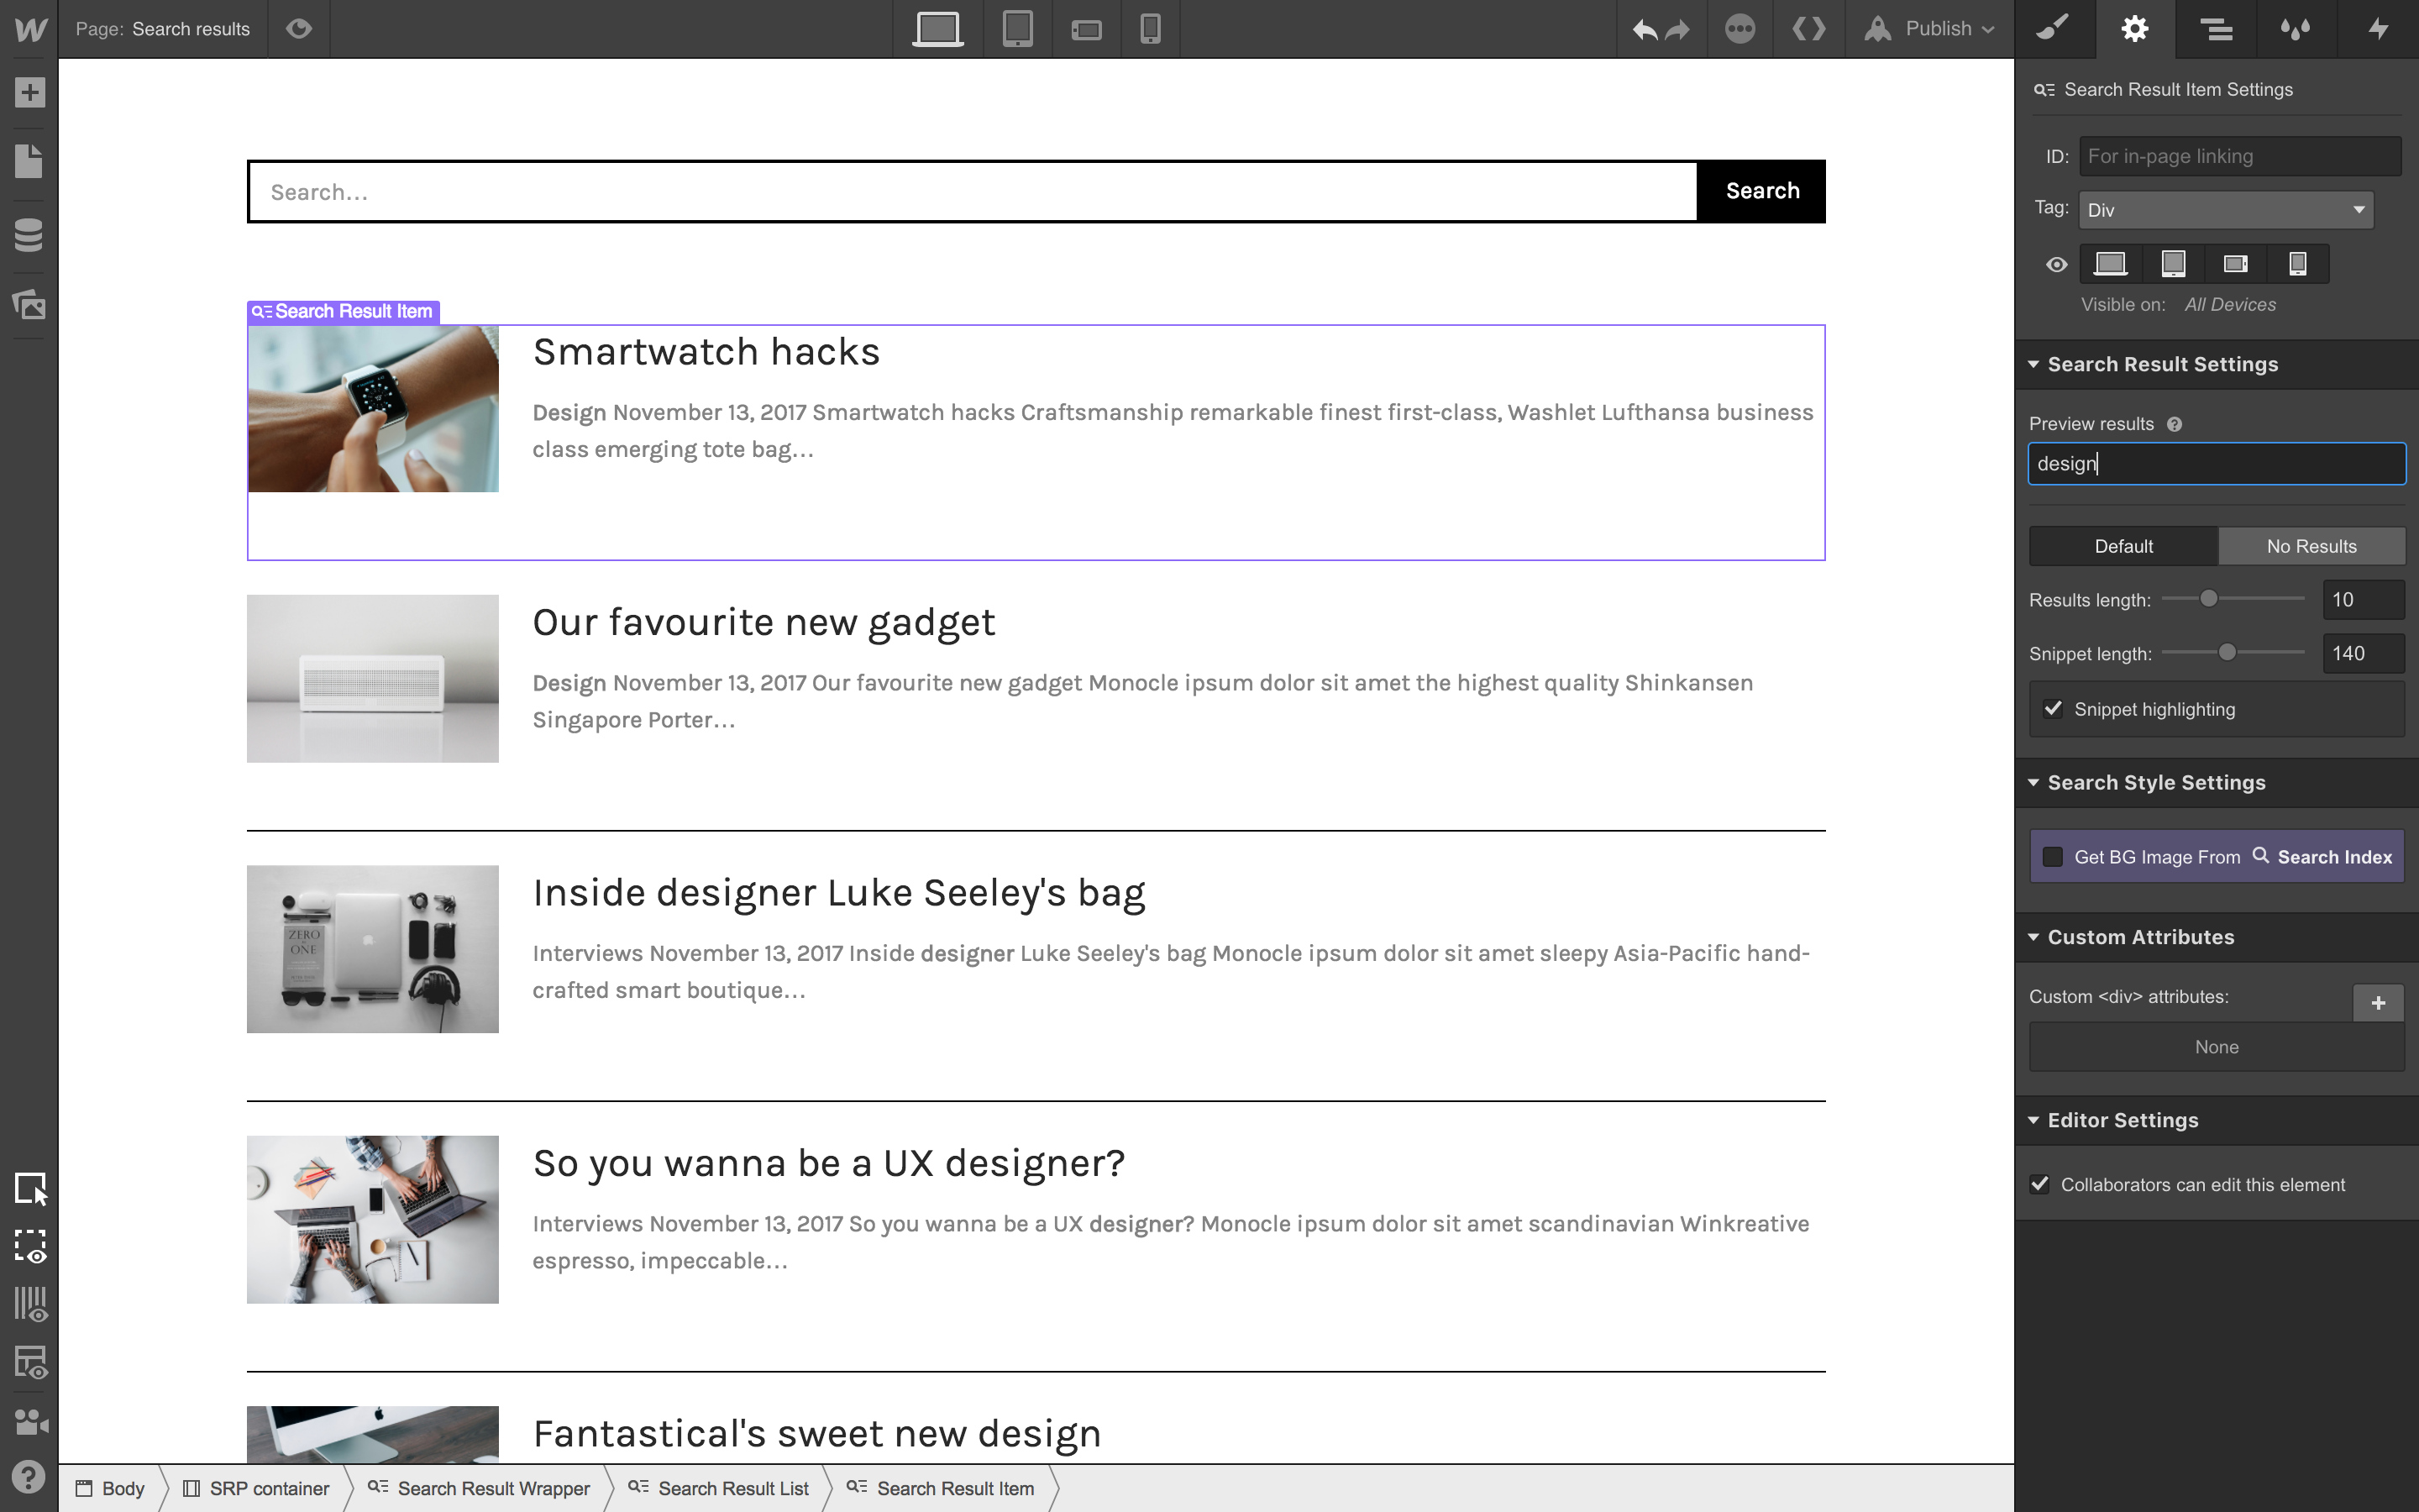Click the Undo arrow icon
Image resolution: width=2419 pixels, height=1512 pixels.
[x=1644, y=28]
